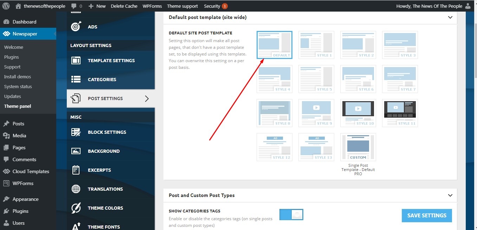Click the Users person icon
The image size is (477, 230).
[6, 223]
